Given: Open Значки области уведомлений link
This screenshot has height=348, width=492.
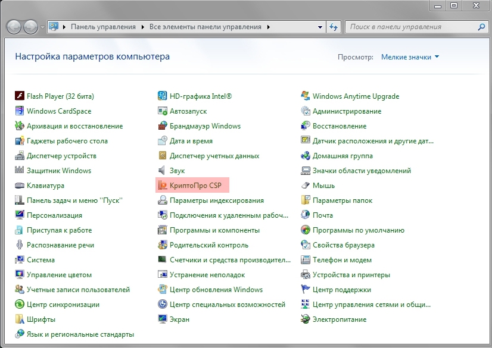Looking at the screenshot, I should pyautogui.click(x=362, y=170).
